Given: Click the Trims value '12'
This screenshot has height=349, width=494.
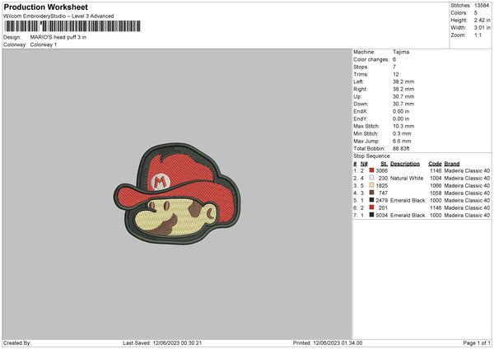Looking at the screenshot, I should coord(396,74).
